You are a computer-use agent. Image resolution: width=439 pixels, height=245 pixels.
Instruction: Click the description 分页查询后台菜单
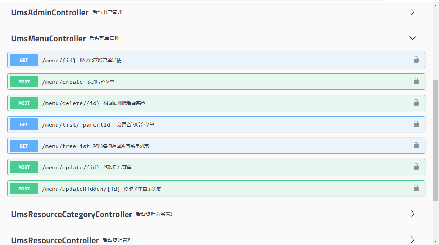(136, 124)
